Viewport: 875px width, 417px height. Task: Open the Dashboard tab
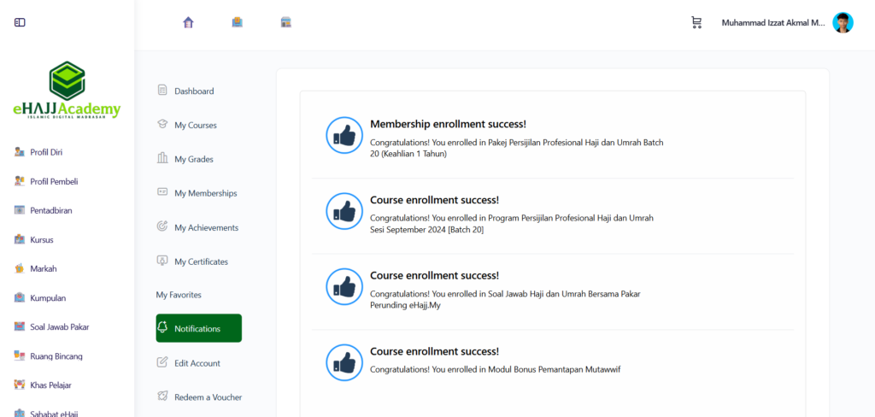click(x=193, y=91)
